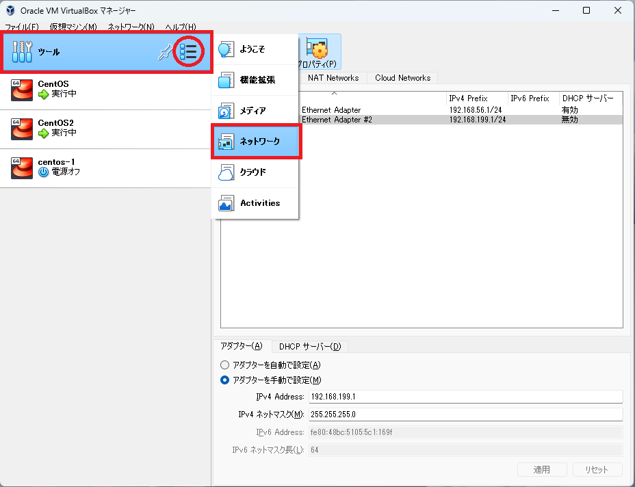
Task: Click power-off status icon of centos-1
Action: (x=43, y=172)
